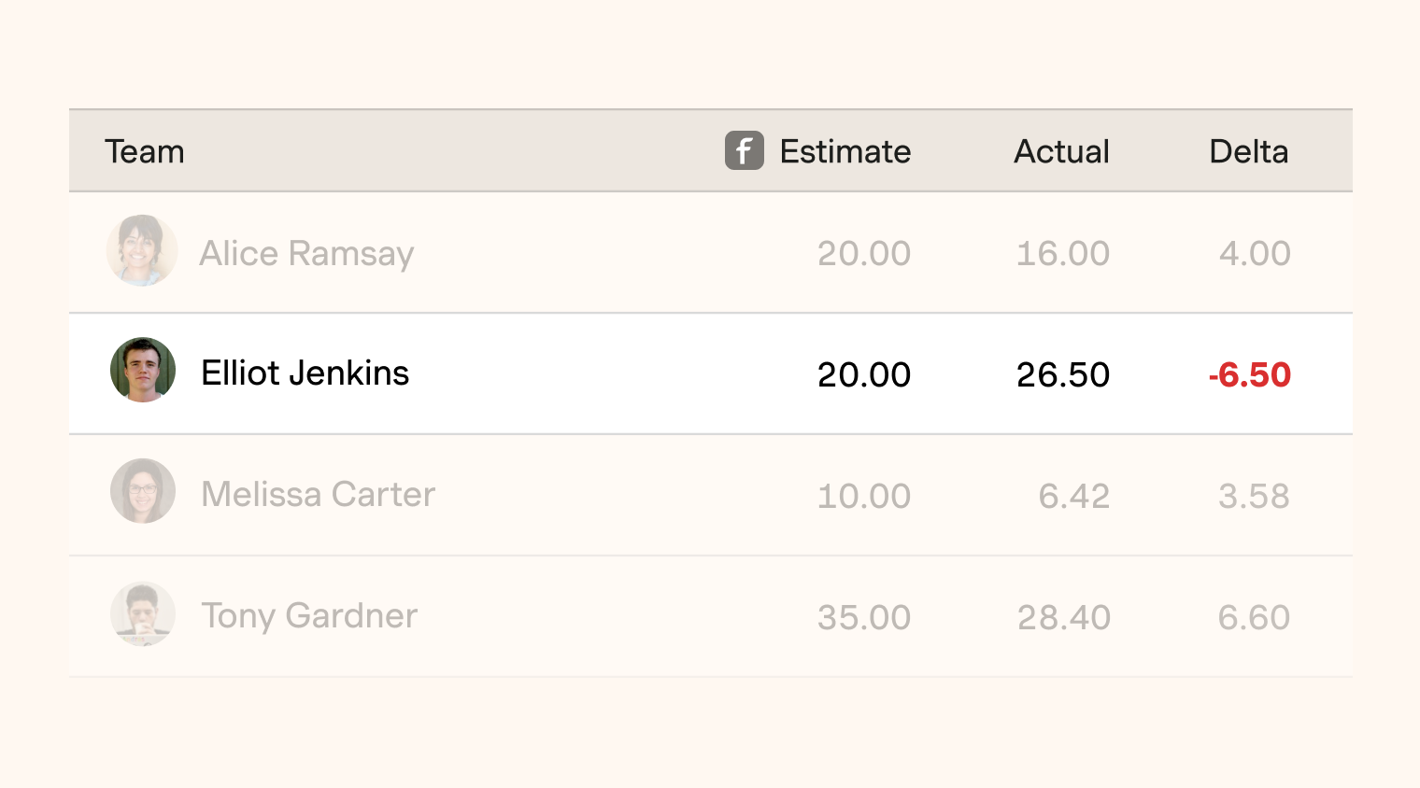Click Elliot Jenkins' 26.50 actual value
The image size is (1420, 788).
coord(1063,375)
